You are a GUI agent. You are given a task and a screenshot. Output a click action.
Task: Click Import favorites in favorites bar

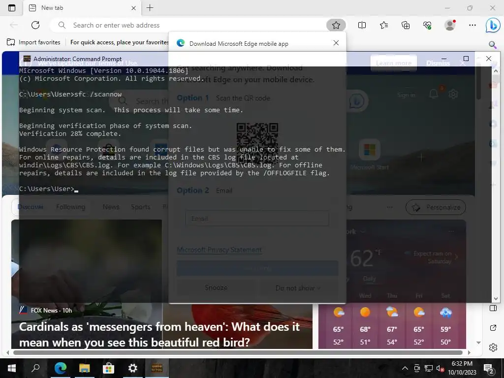(33, 42)
